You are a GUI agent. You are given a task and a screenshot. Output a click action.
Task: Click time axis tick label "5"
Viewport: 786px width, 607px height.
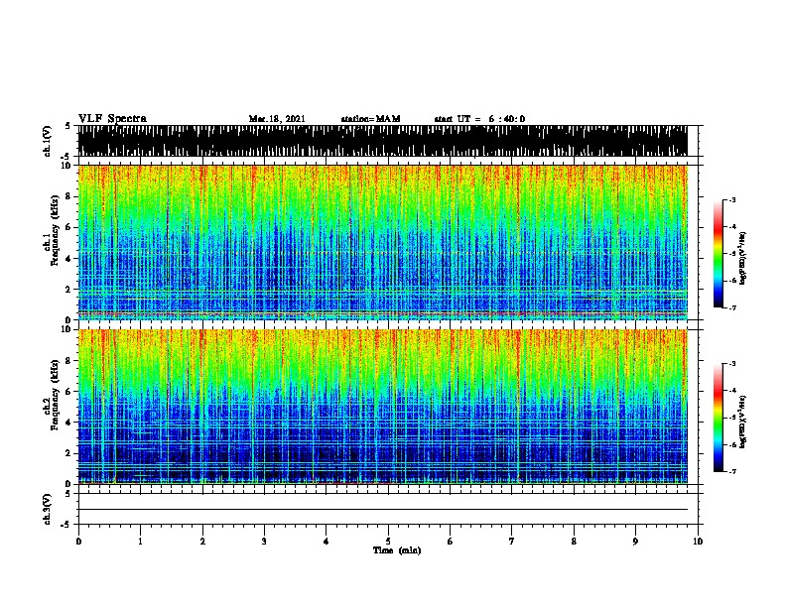point(388,542)
